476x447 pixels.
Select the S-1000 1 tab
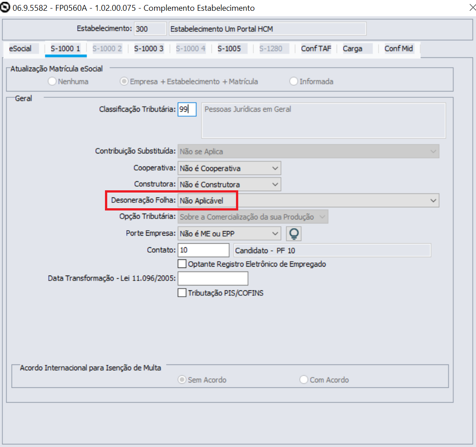66,48
